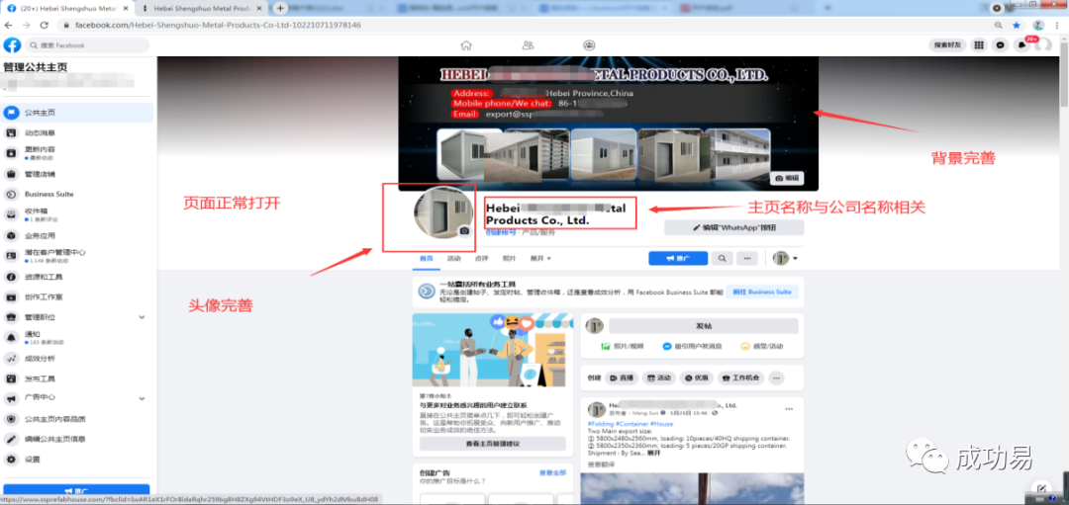
Task: Focus the 搜索 Facebook search box
Action: point(87,45)
